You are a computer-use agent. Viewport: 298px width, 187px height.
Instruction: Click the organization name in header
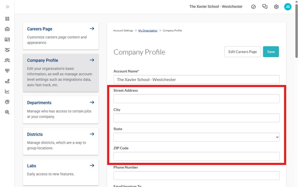pos(216,7)
